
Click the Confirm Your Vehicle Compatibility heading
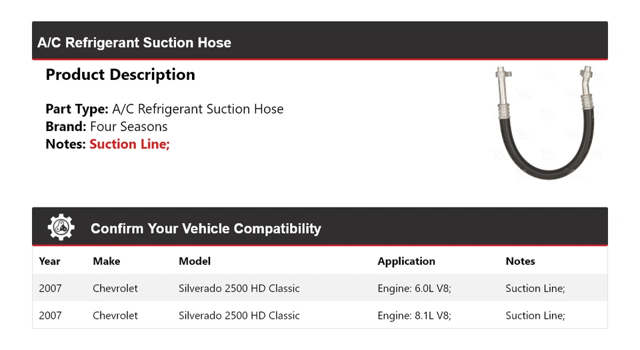(x=205, y=229)
